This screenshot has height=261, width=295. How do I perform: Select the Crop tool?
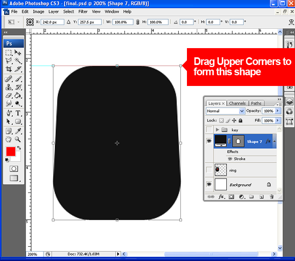[9, 69]
